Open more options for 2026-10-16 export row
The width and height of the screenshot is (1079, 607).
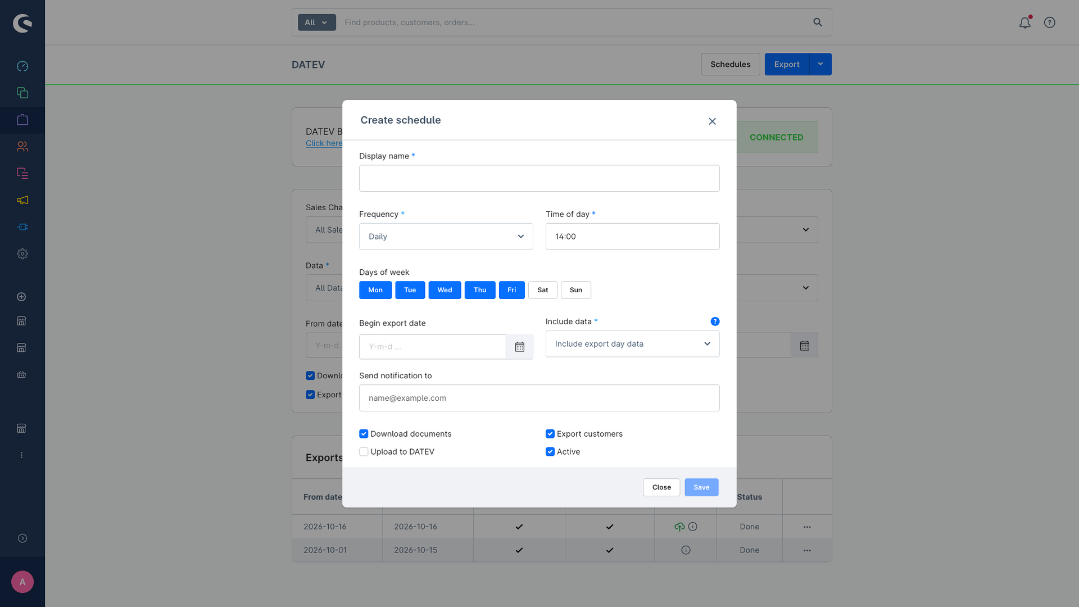[x=807, y=527]
